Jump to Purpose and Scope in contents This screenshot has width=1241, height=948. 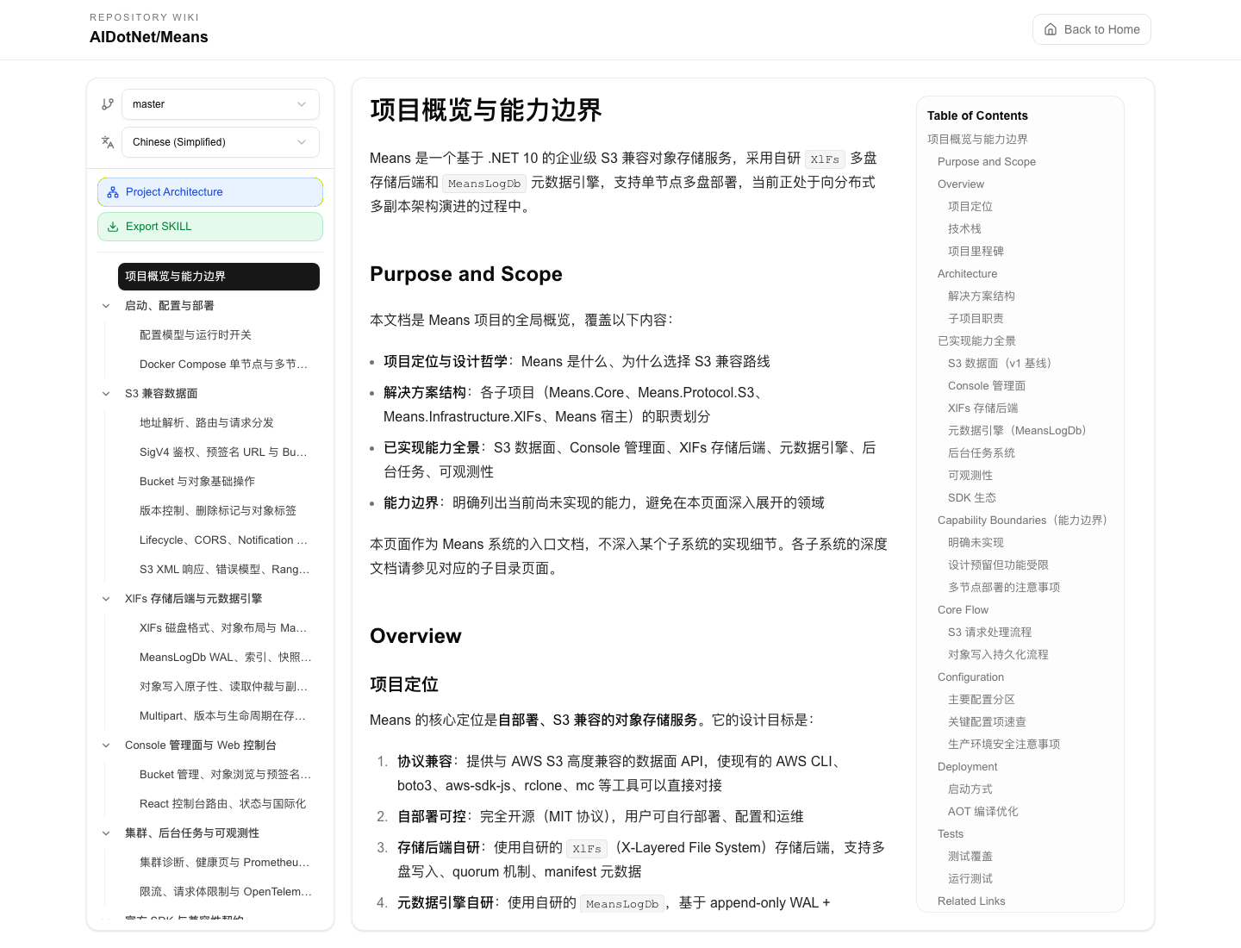click(x=987, y=162)
